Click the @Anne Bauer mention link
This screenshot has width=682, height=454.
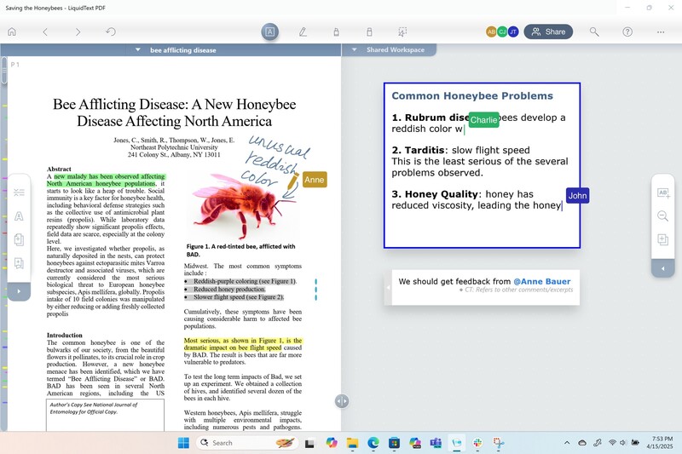point(541,281)
